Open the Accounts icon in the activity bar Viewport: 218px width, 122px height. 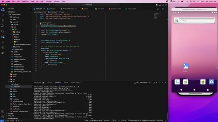(x=3, y=111)
